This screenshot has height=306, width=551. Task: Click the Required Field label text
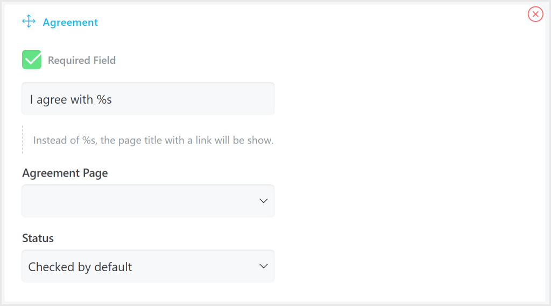82,60
